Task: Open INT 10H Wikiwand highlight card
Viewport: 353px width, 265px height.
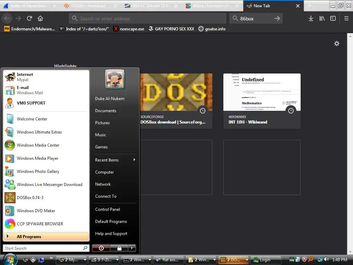Action: tap(262, 101)
